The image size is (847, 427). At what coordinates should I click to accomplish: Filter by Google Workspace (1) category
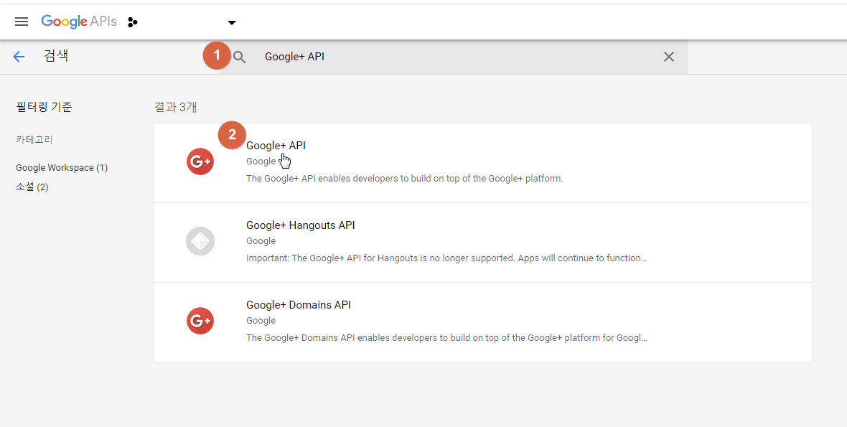pos(62,168)
